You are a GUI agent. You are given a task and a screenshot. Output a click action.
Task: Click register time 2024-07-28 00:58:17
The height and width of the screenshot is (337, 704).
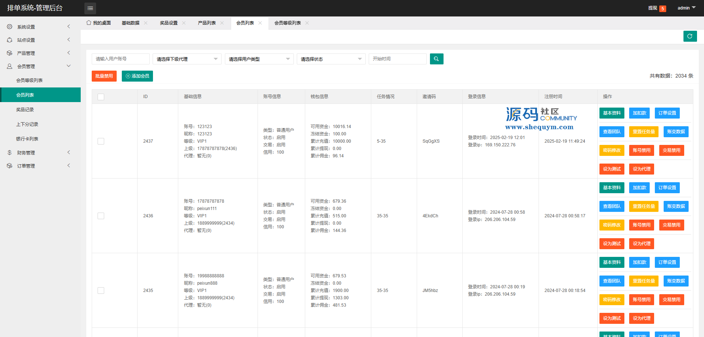(x=565, y=216)
